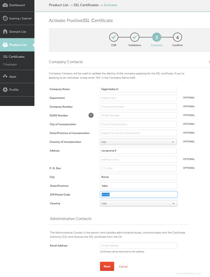Image resolution: width=210 pixels, height=277 pixels.
Task: Click the Cancel link
Action: pyautogui.click(x=123, y=266)
